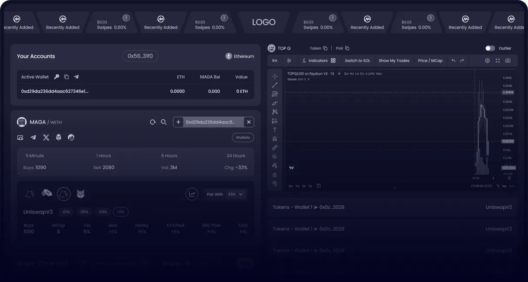
Task: Open the Ethereum network selector
Action: click(240, 56)
